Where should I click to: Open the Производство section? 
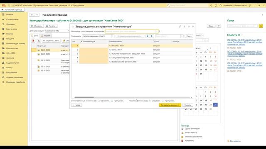12,48
